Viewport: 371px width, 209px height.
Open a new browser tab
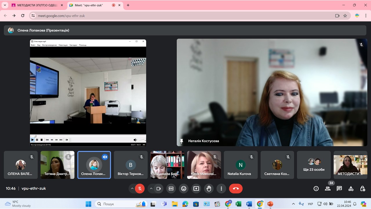[128, 5]
